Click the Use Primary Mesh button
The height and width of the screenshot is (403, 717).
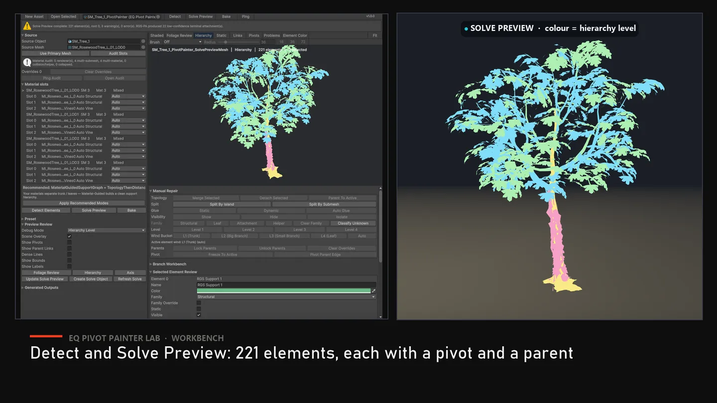[55, 53]
